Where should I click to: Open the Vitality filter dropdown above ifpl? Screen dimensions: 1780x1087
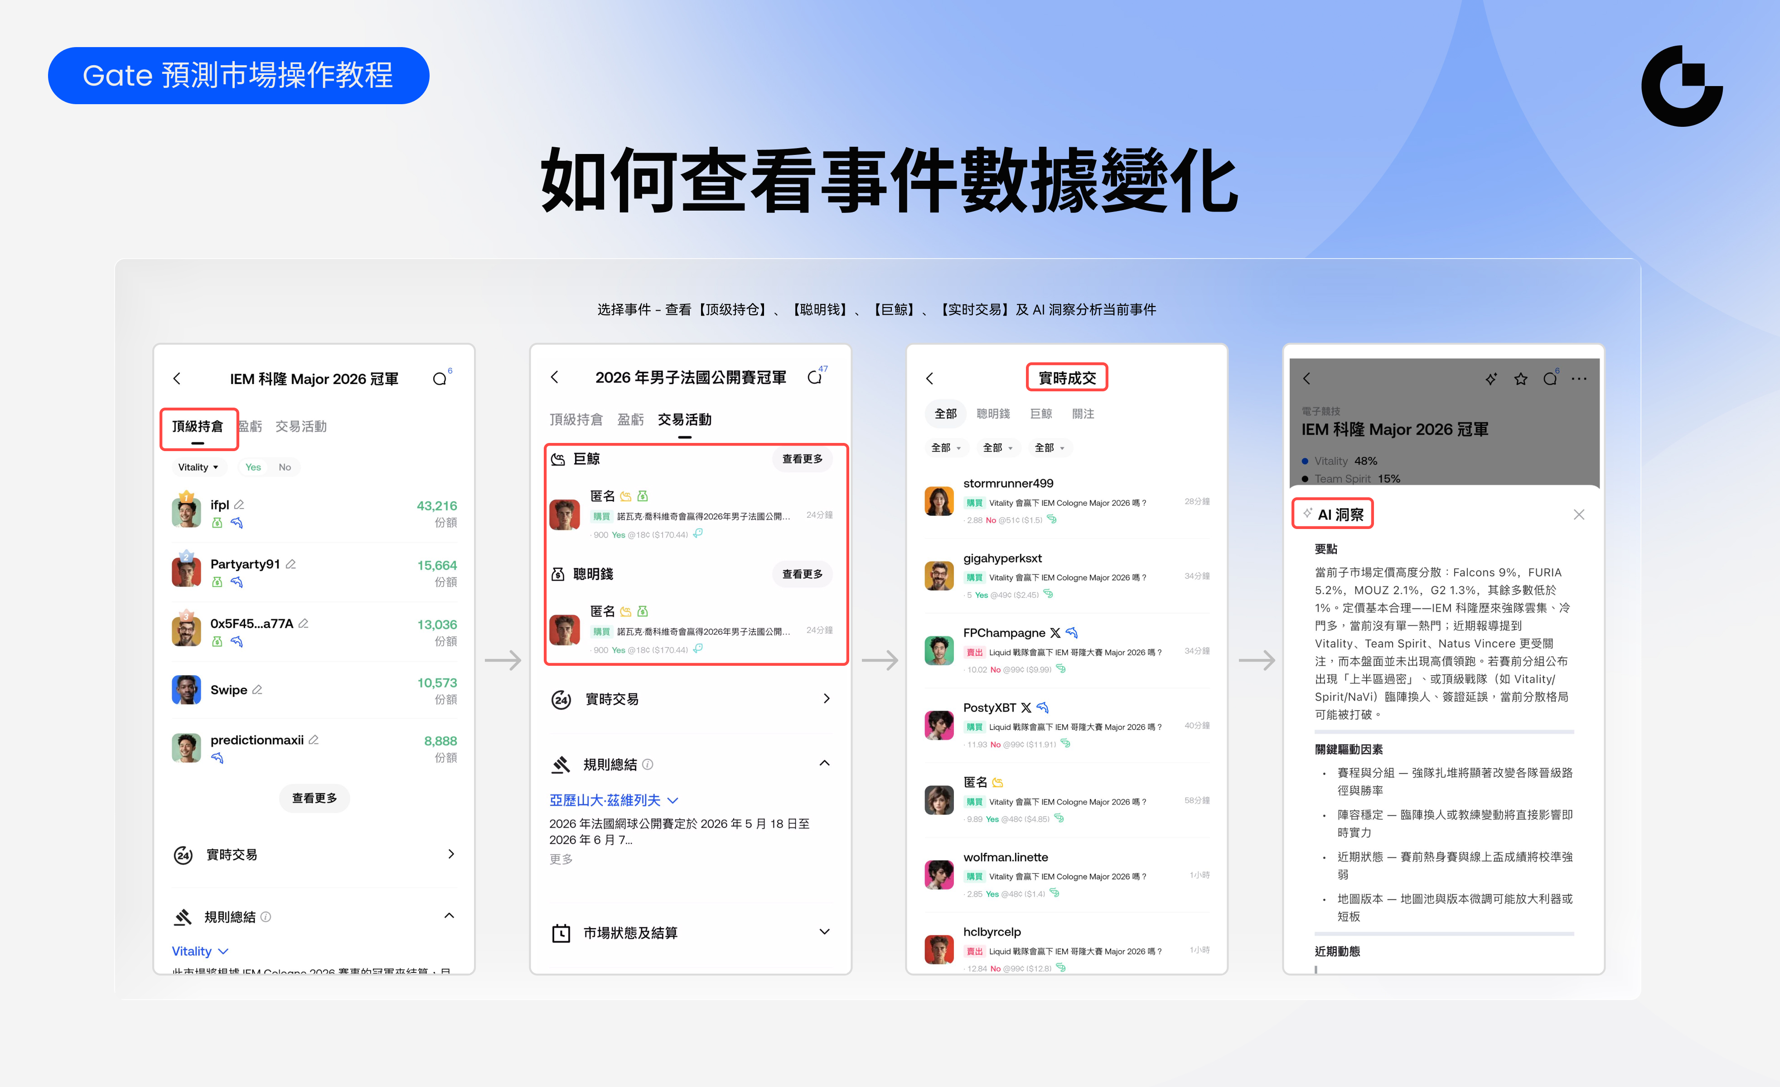click(198, 467)
